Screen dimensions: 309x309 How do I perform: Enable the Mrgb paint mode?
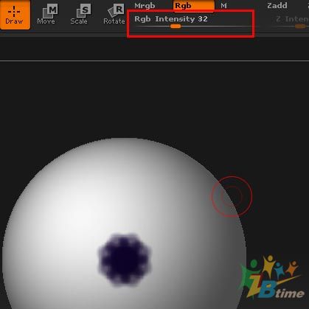[145, 5]
